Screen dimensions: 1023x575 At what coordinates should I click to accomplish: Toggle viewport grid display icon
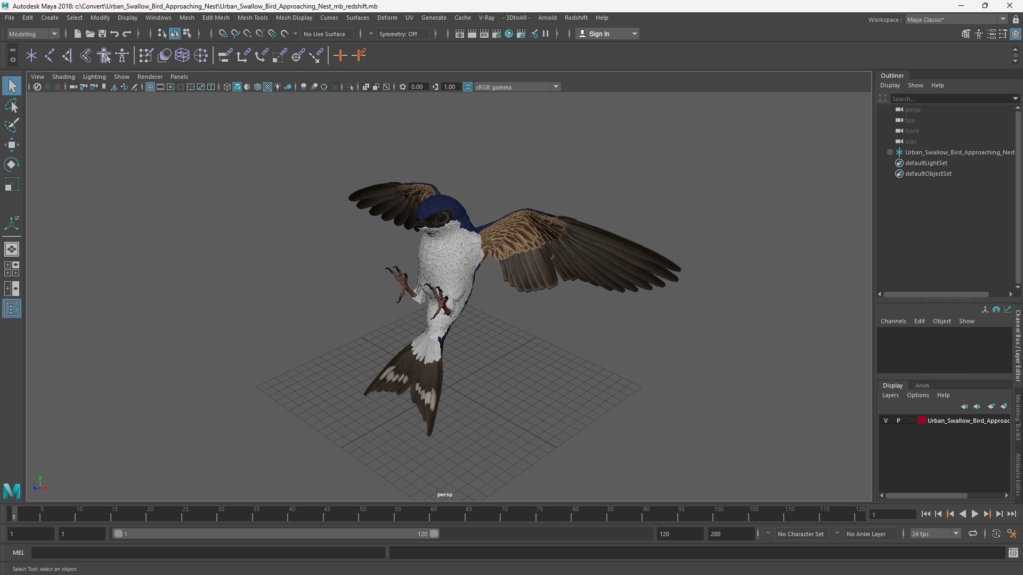coord(150,87)
